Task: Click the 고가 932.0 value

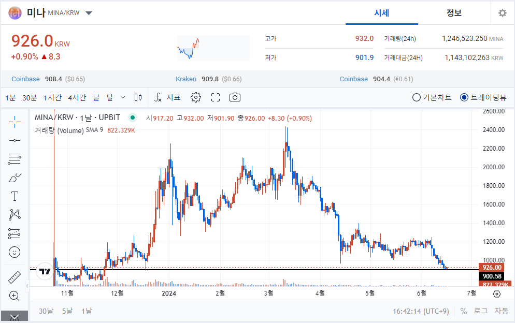Action: point(365,38)
